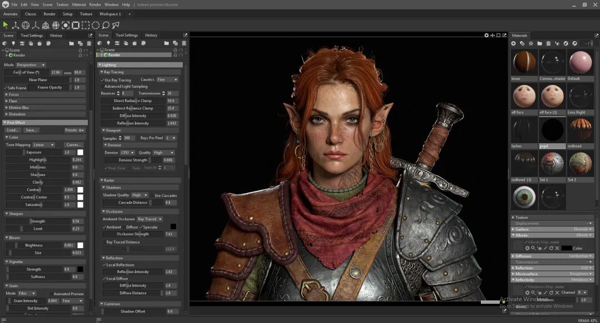Open Ambient Occlusion Ray Traced dropdown
Screen dimensions: 600x323
[149, 219]
